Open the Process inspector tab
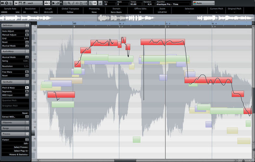 click(15, 134)
